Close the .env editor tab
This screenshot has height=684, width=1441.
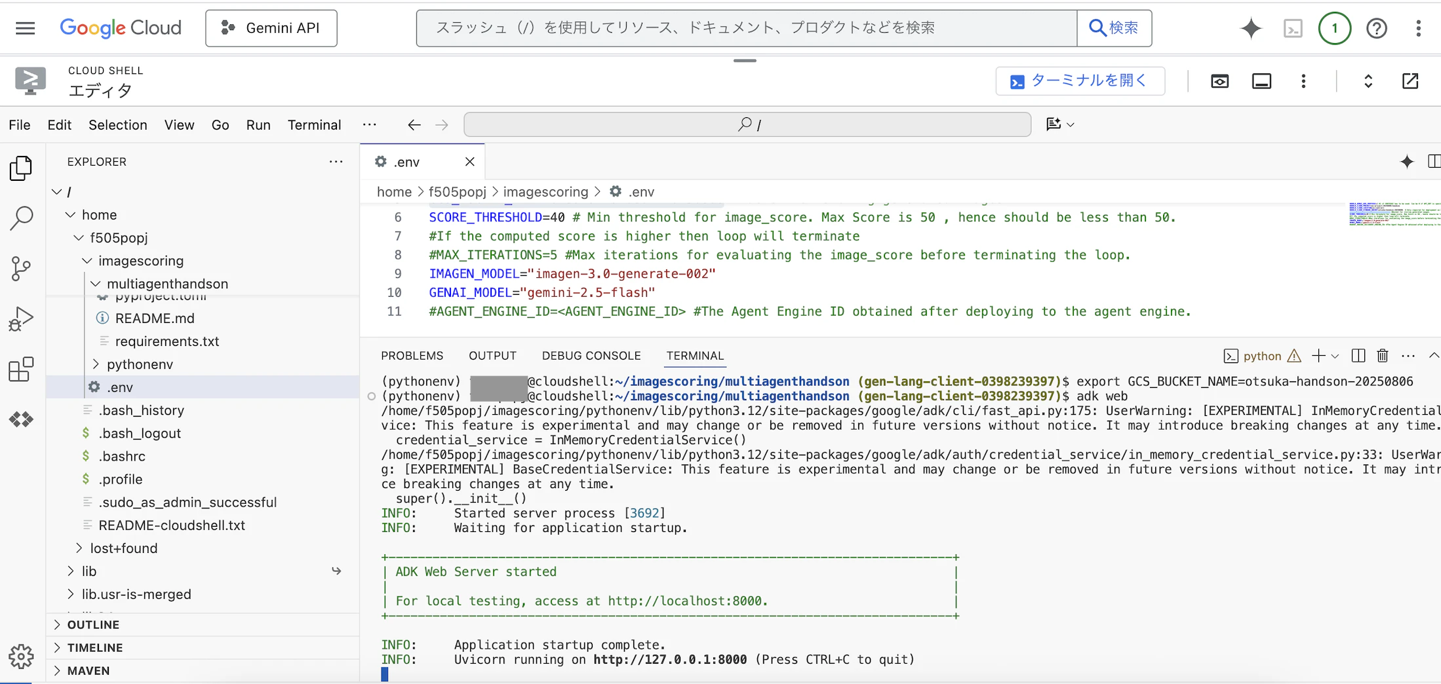click(x=469, y=162)
